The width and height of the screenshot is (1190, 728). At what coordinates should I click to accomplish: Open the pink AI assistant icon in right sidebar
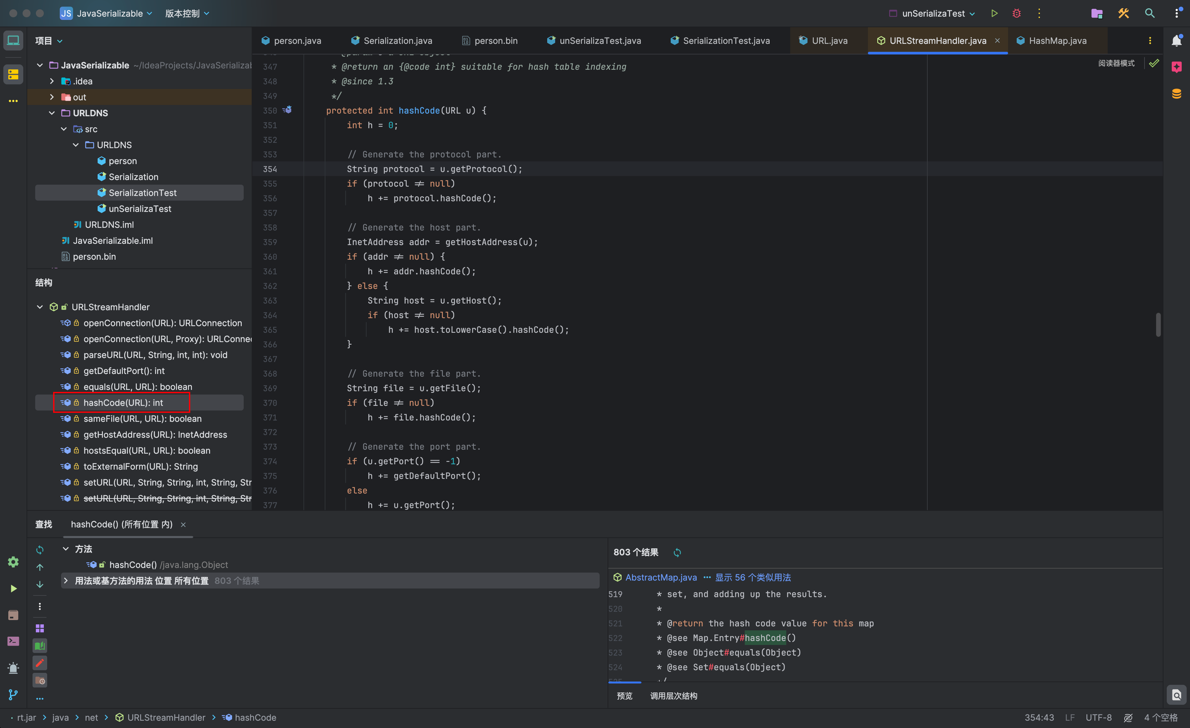pyautogui.click(x=1176, y=67)
